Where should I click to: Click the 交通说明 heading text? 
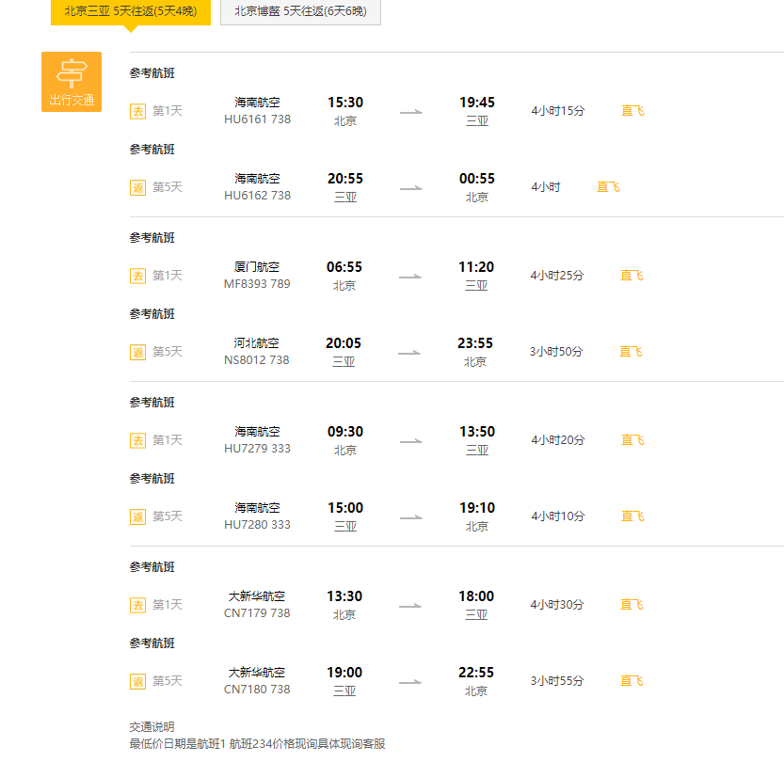click(x=152, y=727)
